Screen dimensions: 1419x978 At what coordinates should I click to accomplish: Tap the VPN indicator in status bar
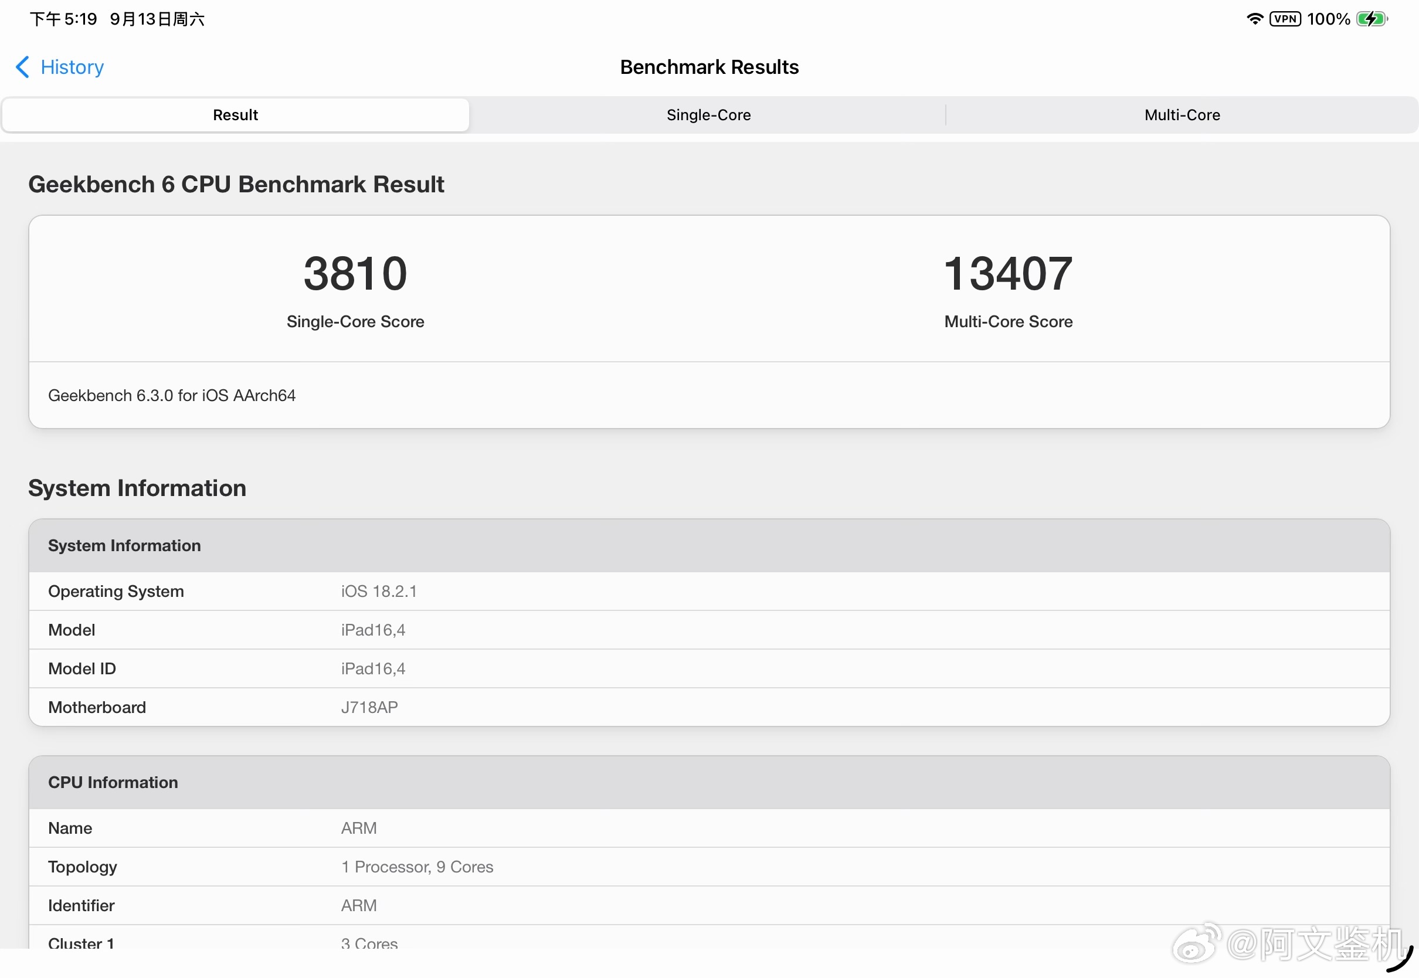pyautogui.click(x=1284, y=19)
